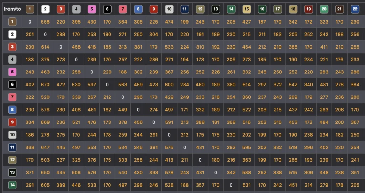Click the red column header badge 9

point(154,9)
